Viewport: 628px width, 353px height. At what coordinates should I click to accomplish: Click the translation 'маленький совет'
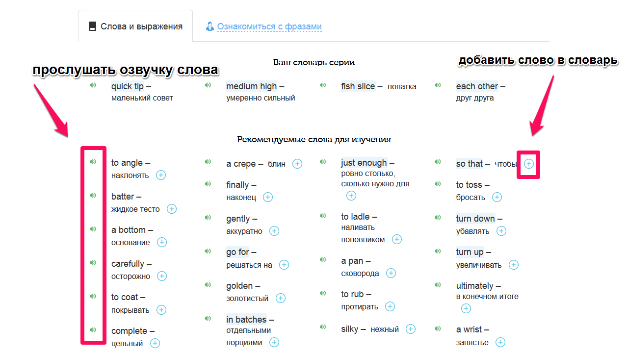(x=142, y=98)
